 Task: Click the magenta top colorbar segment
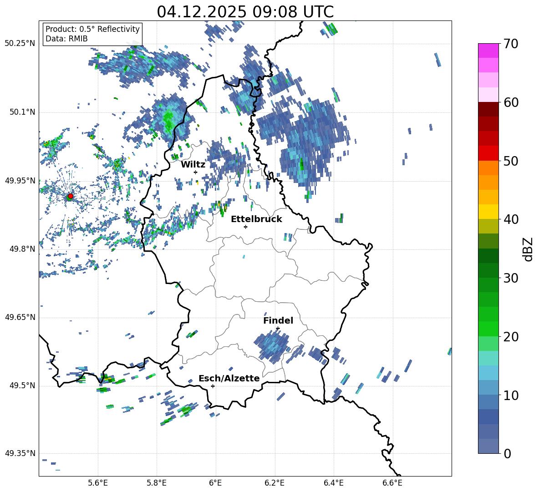point(488,51)
